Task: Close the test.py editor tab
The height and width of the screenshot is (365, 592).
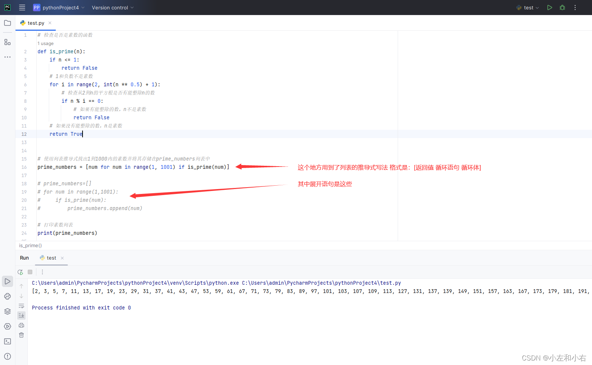Action: pos(50,23)
